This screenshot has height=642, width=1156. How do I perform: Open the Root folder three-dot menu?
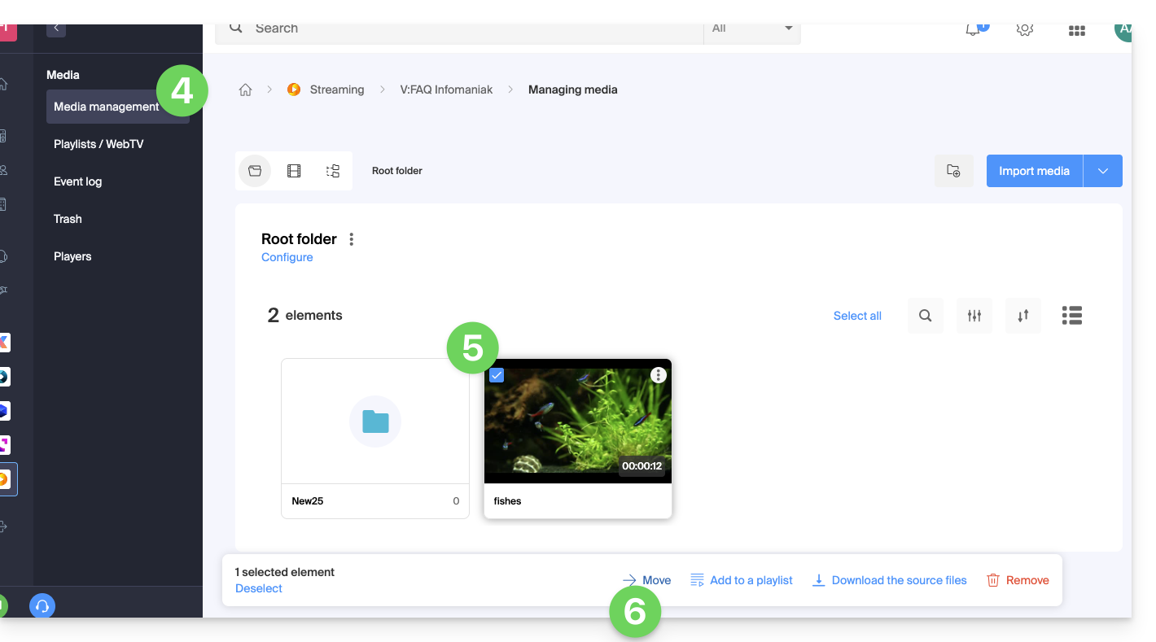pyautogui.click(x=352, y=239)
